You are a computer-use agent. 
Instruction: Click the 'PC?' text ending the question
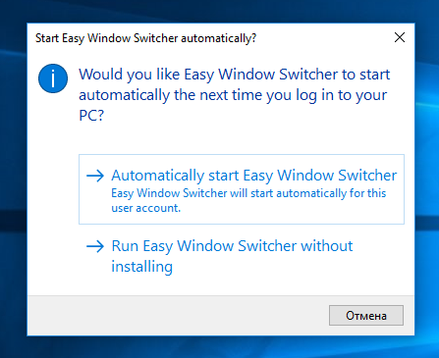(x=91, y=116)
